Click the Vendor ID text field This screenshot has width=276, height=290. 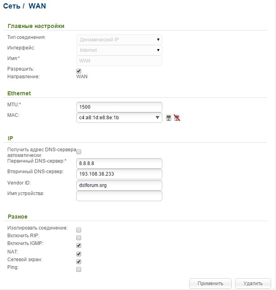click(119, 185)
